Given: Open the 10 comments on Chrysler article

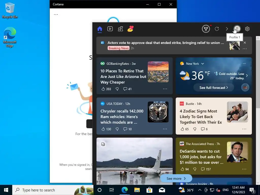Looking at the screenshot, I should [x=127, y=129].
